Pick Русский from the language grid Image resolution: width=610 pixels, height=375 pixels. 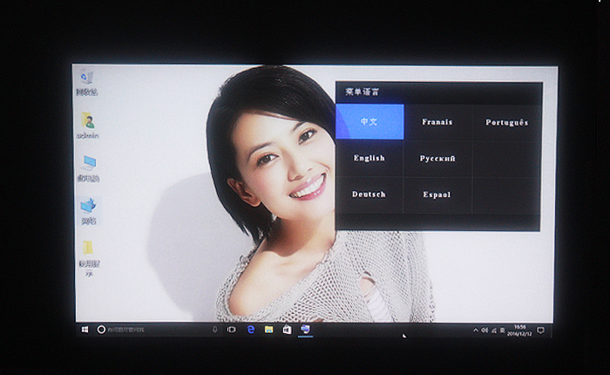pos(437,159)
